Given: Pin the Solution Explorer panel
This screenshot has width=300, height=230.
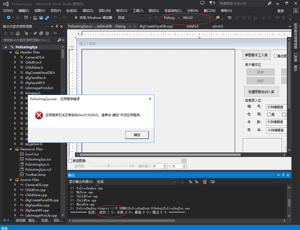Looking at the screenshot, I should tap(57, 26).
